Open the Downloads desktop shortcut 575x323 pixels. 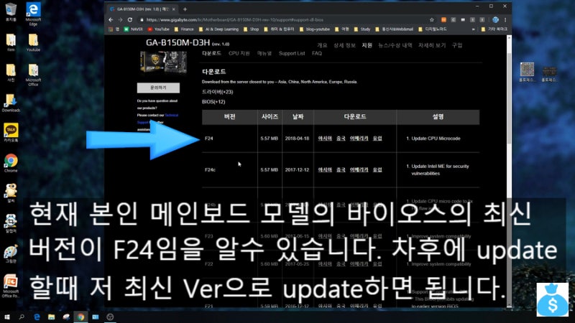click(11, 103)
